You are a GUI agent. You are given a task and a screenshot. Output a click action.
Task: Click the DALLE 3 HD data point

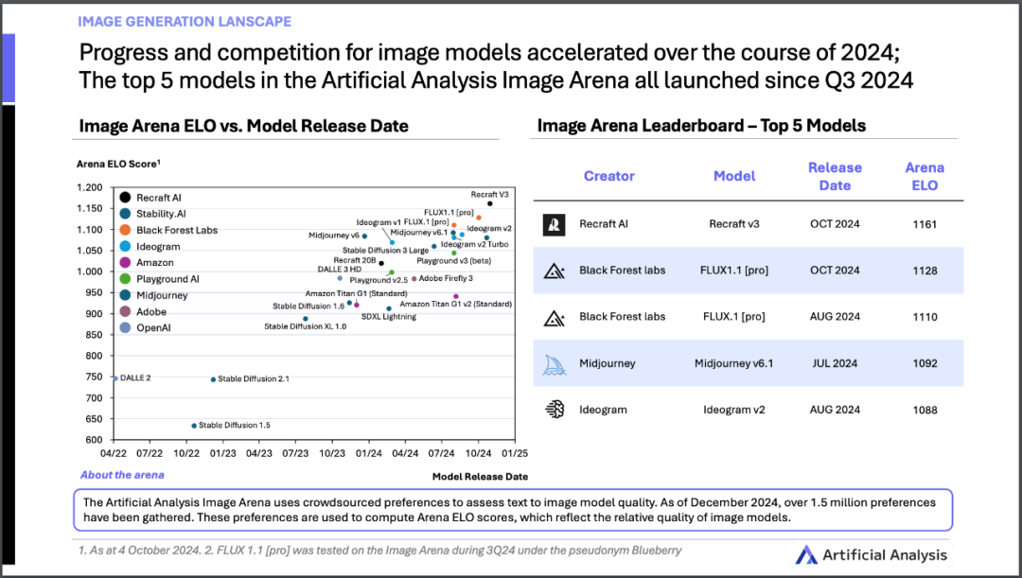coord(340,278)
